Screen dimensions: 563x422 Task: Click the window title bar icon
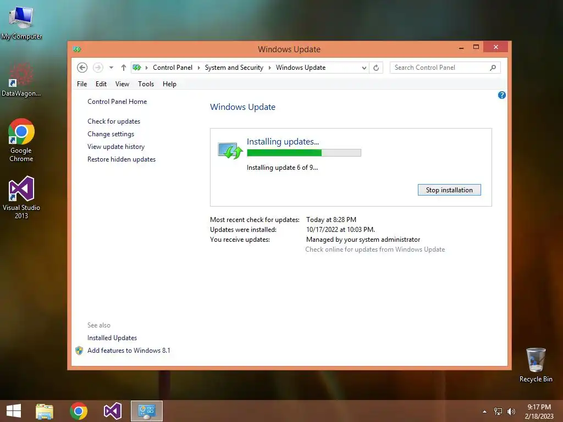pos(76,49)
